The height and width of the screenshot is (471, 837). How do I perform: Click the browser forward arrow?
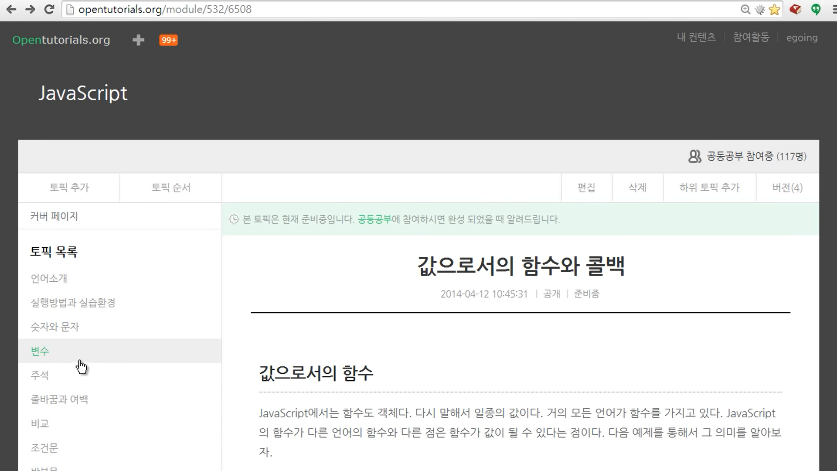click(30, 9)
